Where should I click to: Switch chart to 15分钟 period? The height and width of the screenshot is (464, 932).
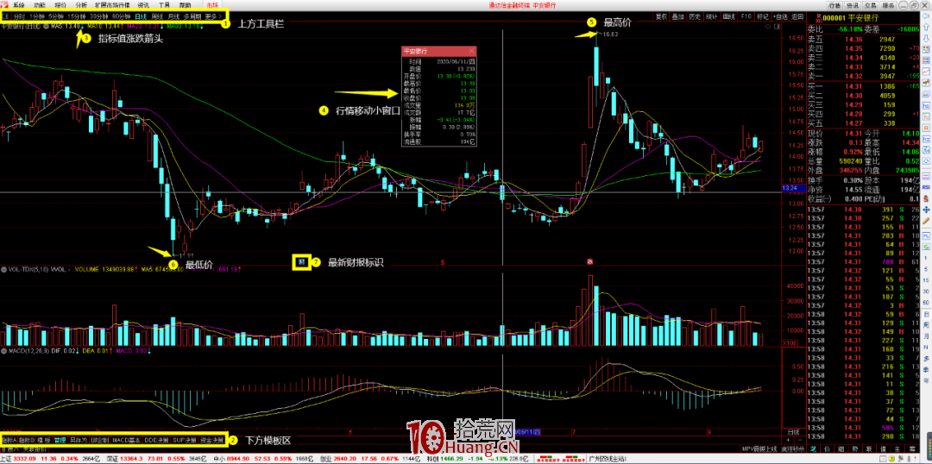[x=77, y=16]
